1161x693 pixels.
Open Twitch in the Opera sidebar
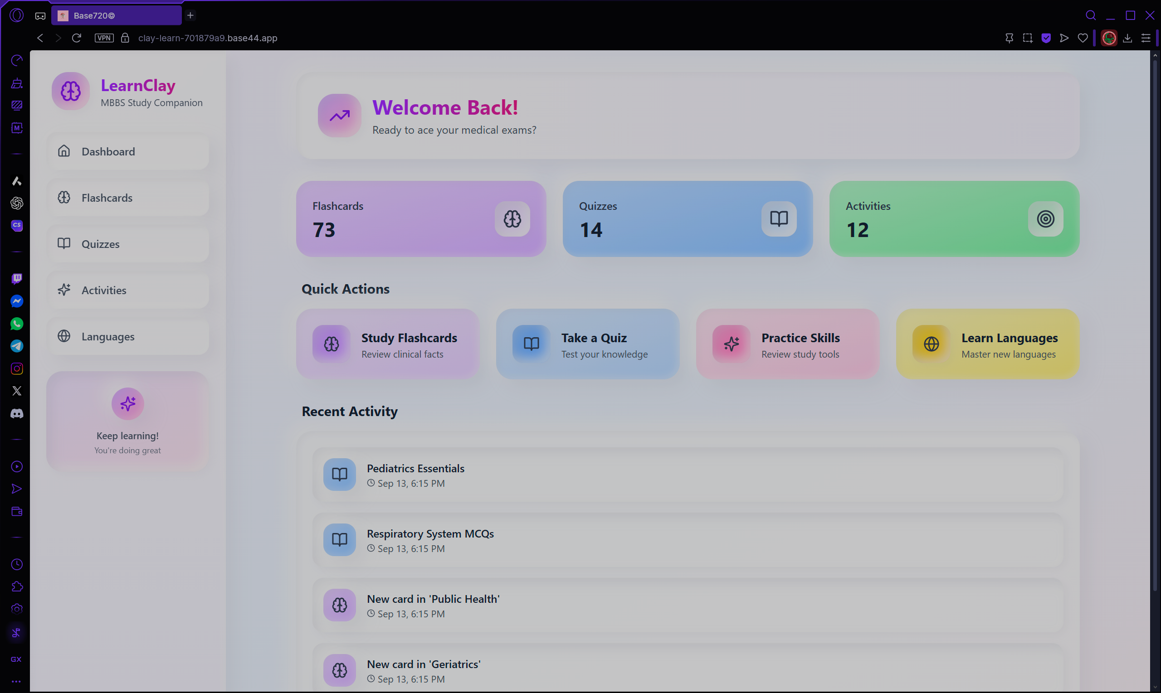click(17, 279)
